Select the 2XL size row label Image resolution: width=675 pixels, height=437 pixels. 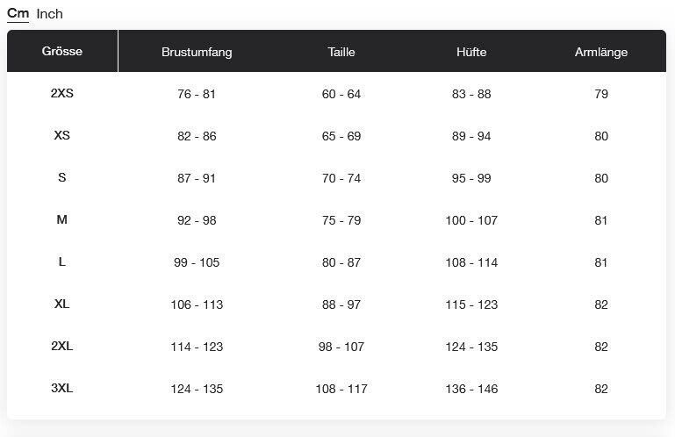[62, 346]
